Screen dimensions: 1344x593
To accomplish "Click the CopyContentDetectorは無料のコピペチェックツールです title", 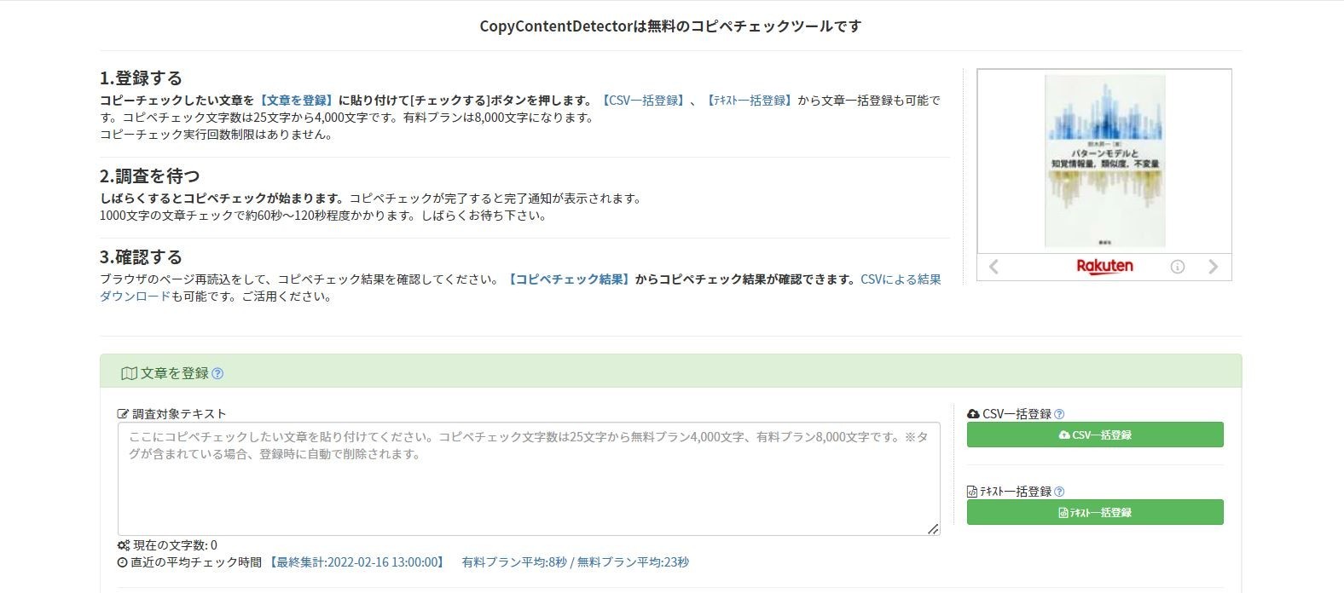I will point(670,26).
